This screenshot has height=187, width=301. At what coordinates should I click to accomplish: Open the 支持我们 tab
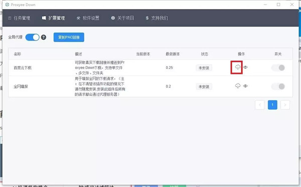tap(157, 18)
